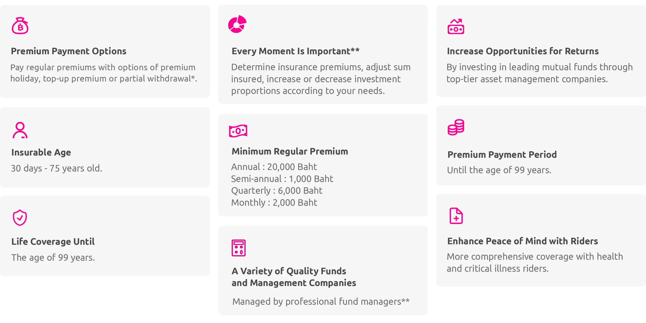646x323 pixels.
Task: Click the banknote with rising arrow icon
Action: (x=456, y=26)
